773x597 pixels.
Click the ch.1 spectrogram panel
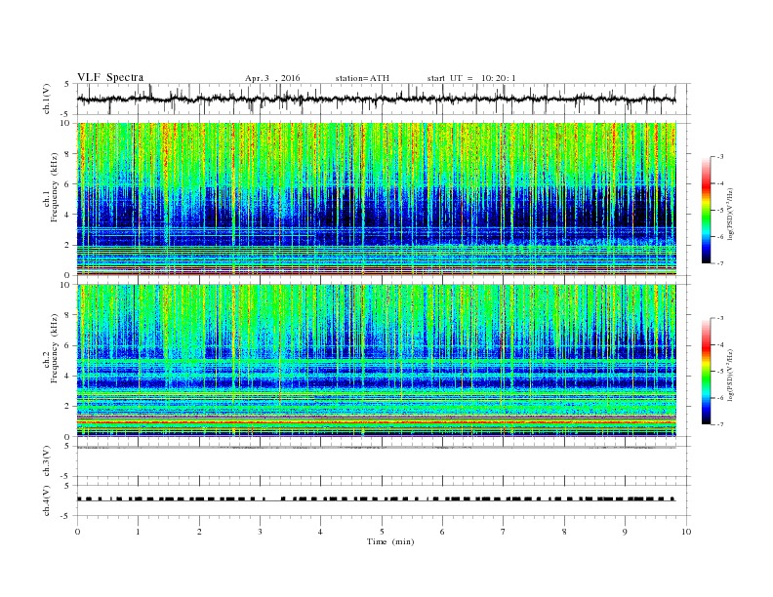(x=377, y=199)
